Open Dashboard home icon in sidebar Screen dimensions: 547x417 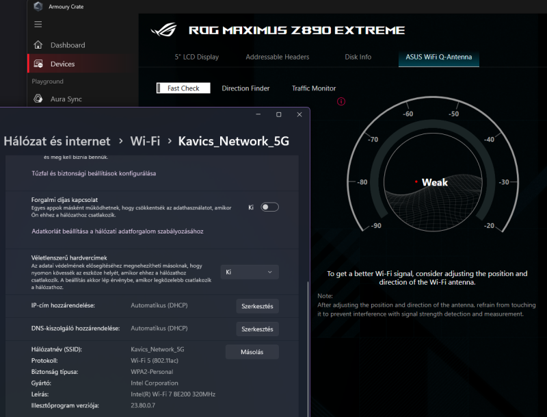point(38,45)
